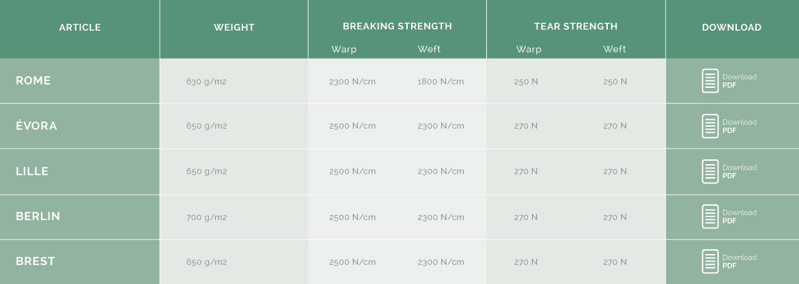Select the BREST article name

[x=35, y=261]
